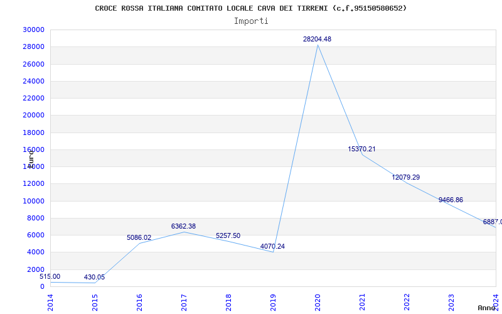Image resolution: width=502 pixels, height=314 pixels.
Task: Click the 6000 y-axis tick label
Action: pos(35,235)
